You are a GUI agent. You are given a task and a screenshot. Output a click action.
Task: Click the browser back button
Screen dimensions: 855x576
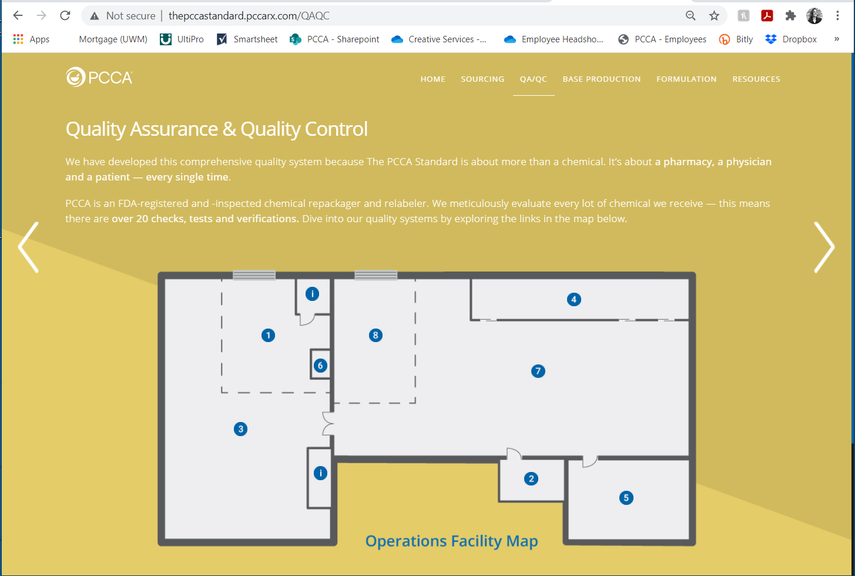pyautogui.click(x=18, y=16)
